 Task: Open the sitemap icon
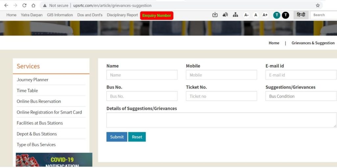click(x=235, y=15)
